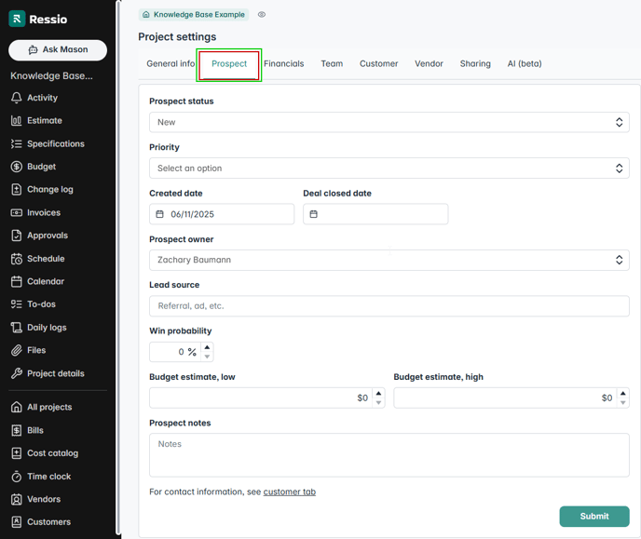Image resolution: width=641 pixels, height=539 pixels.
Task: Switch to the AI (beta) tab
Action: click(x=524, y=64)
